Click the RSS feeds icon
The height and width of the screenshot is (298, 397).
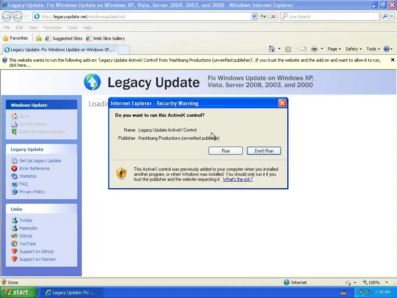(x=288, y=49)
